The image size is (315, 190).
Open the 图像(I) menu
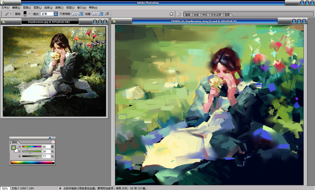[27, 8]
